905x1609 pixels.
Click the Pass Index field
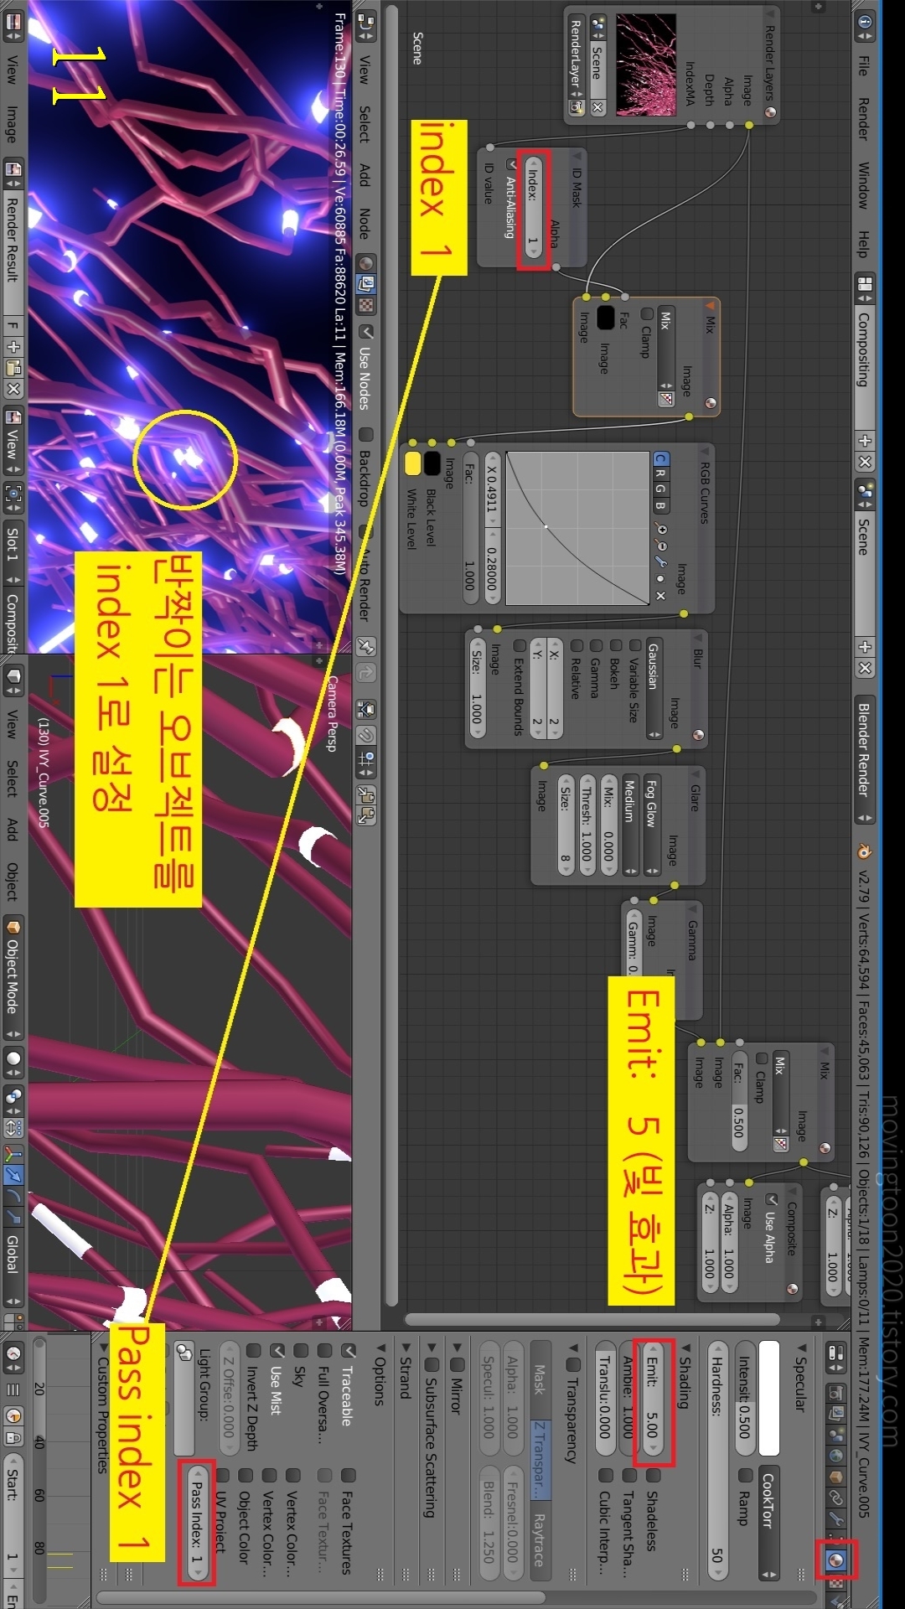197,1523
